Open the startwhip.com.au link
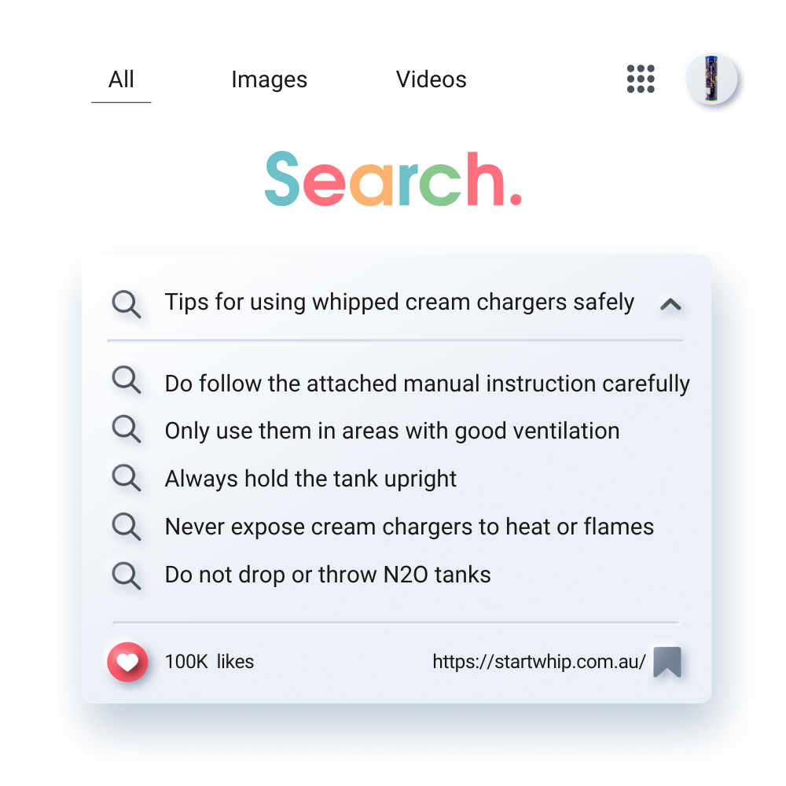This screenshot has height=786, width=786. [x=538, y=662]
